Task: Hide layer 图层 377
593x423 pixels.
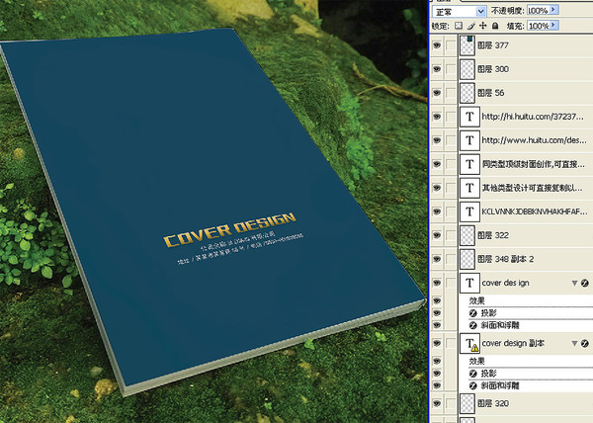Action: click(x=437, y=45)
